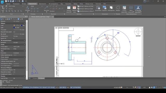The width and height of the screenshot is (166, 93).
Task: Close the drawing file tab
Action: click(x=53, y=17)
